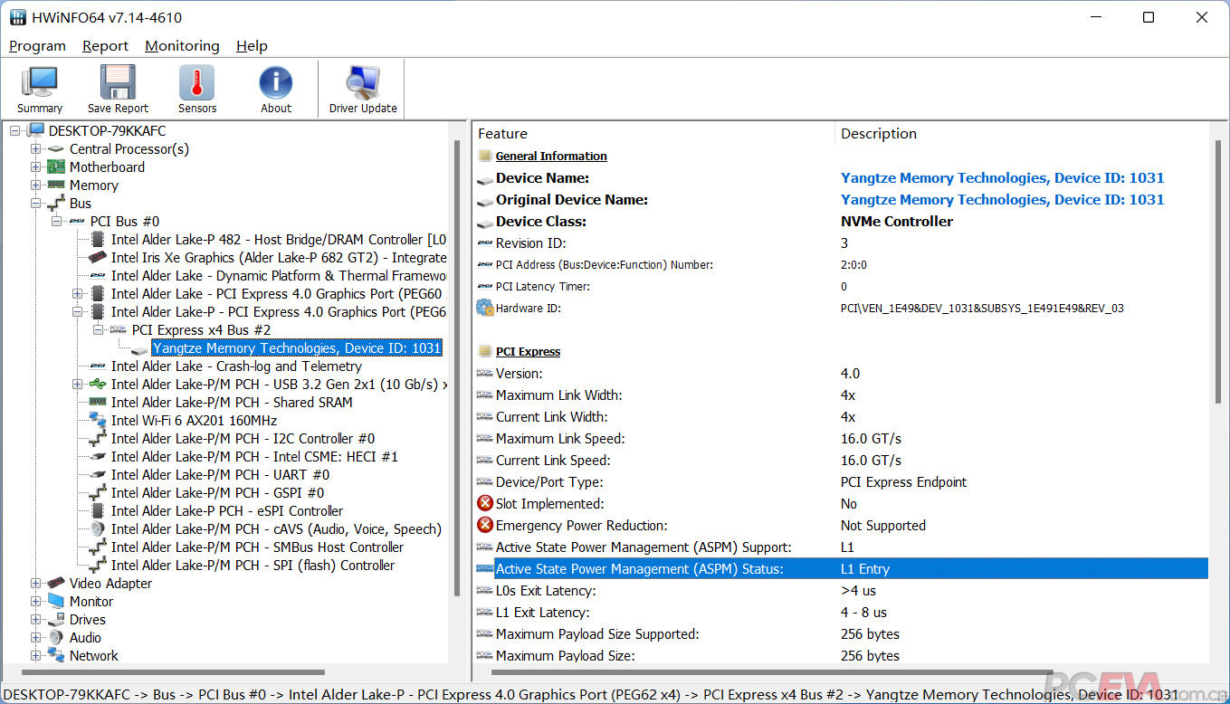Collapse PCI Express x4 Bus #2
The image size is (1230, 704).
99,330
